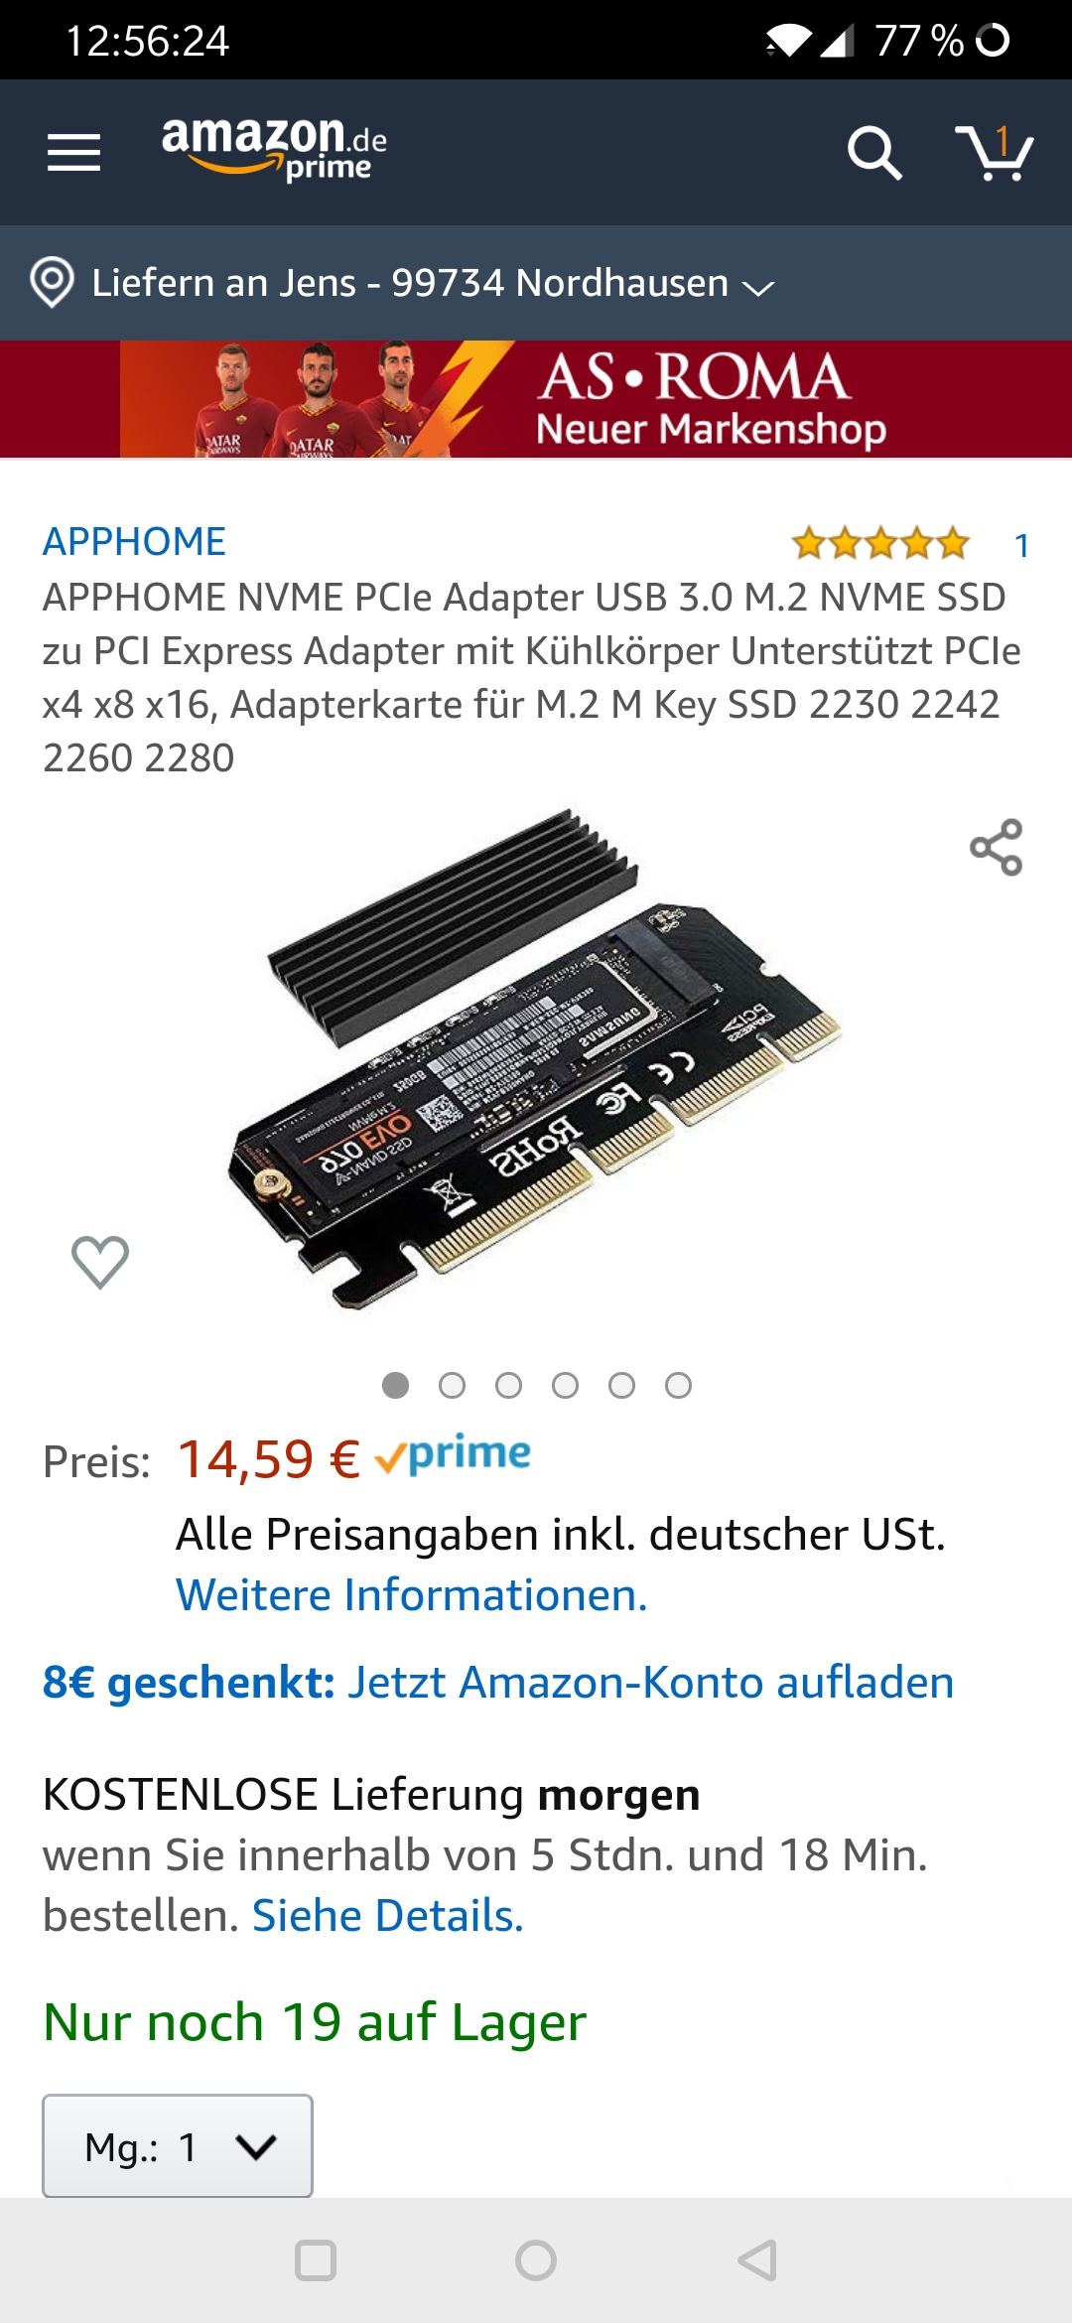1072x2323 pixels.
Task: Select the second product image dot
Action: pyautogui.click(x=452, y=1385)
